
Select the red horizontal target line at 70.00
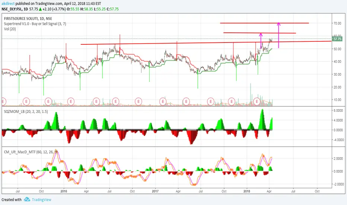[264, 23]
